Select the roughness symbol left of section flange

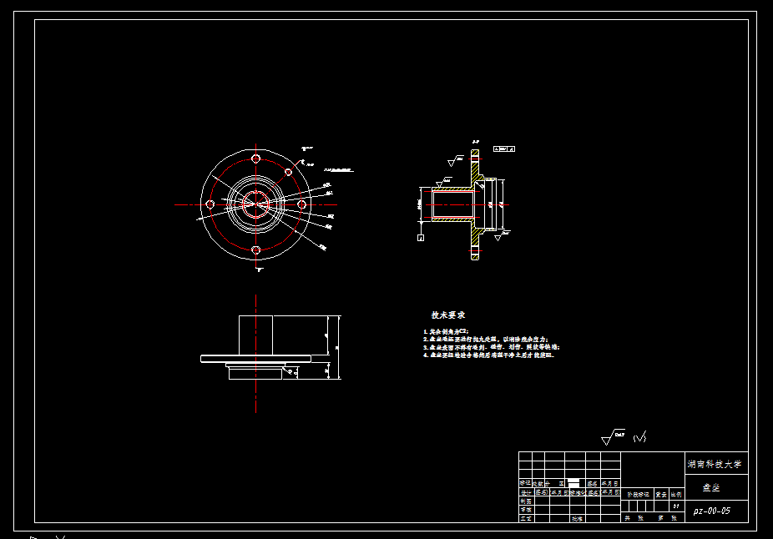(456, 161)
